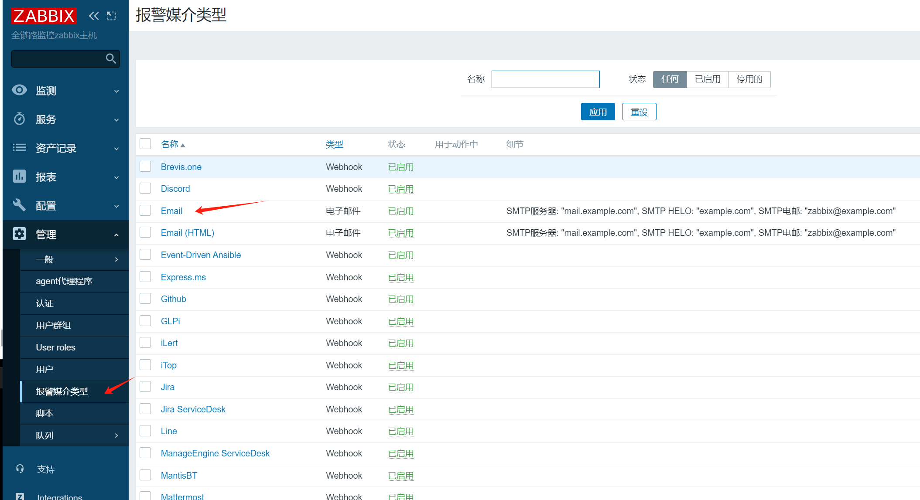Open the GLPi media type link
The image size is (920, 500).
click(x=170, y=321)
